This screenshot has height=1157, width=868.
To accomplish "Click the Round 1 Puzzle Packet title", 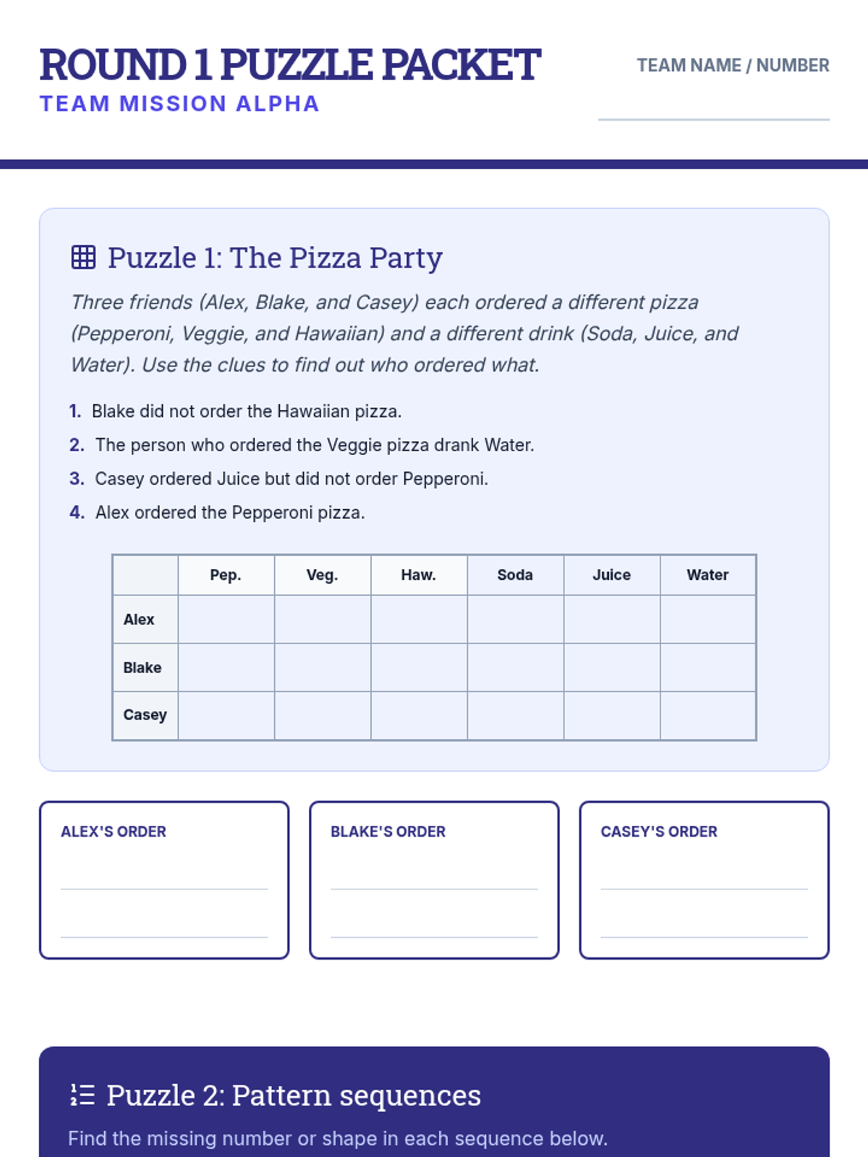I will coord(290,65).
